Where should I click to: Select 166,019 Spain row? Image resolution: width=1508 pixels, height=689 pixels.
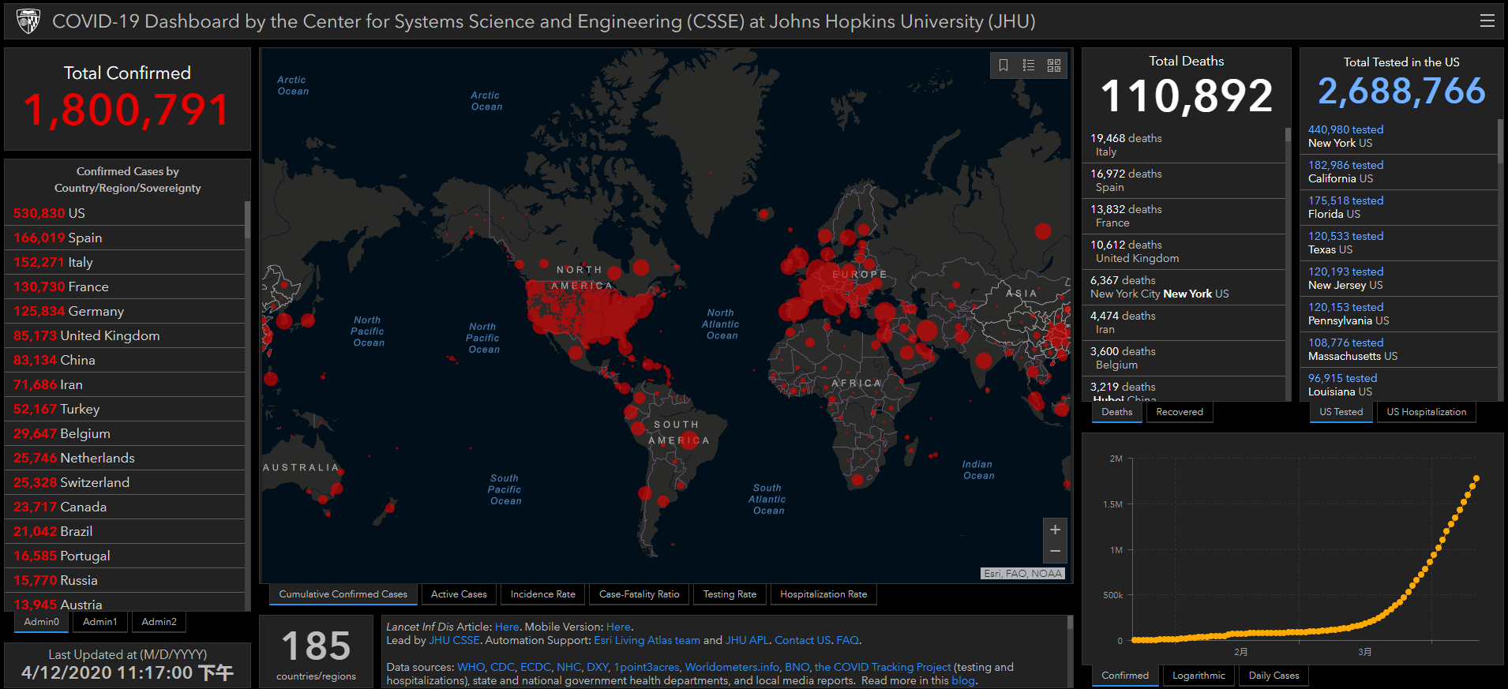click(x=125, y=238)
